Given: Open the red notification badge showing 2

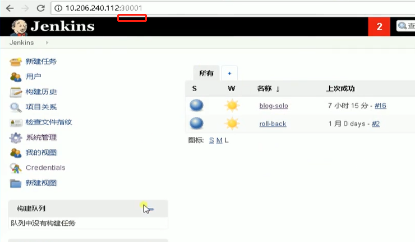Looking at the screenshot, I should 379,27.
